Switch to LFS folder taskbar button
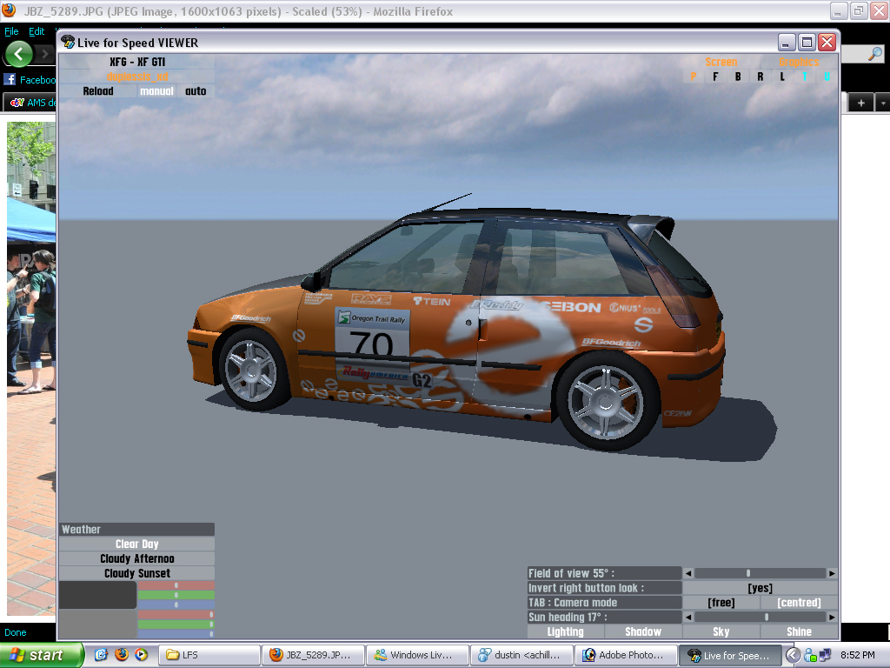The width and height of the screenshot is (890, 668). click(x=209, y=655)
